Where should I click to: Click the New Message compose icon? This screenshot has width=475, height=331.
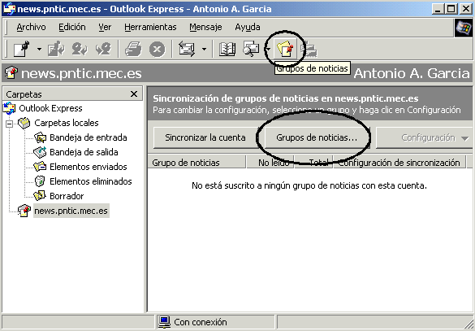21,49
